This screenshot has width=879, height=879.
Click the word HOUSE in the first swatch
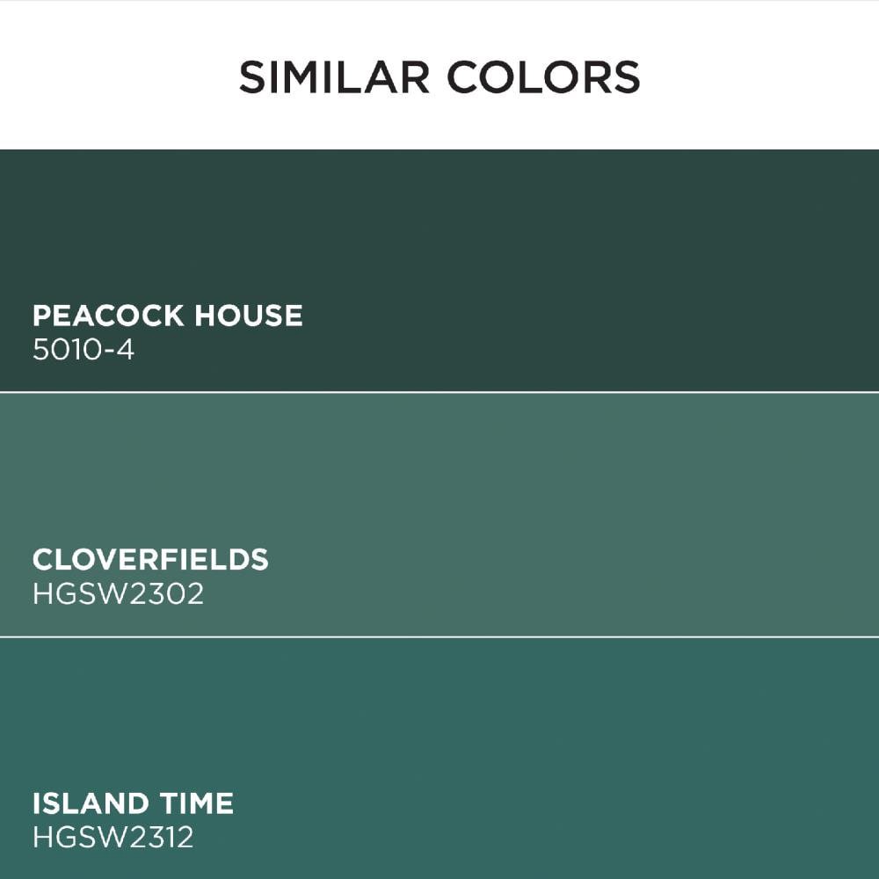249,316
